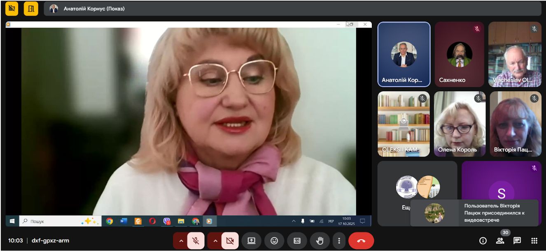Open the three-dot more options menu
Image resolution: width=546 pixels, height=251 pixels.
[339, 241]
